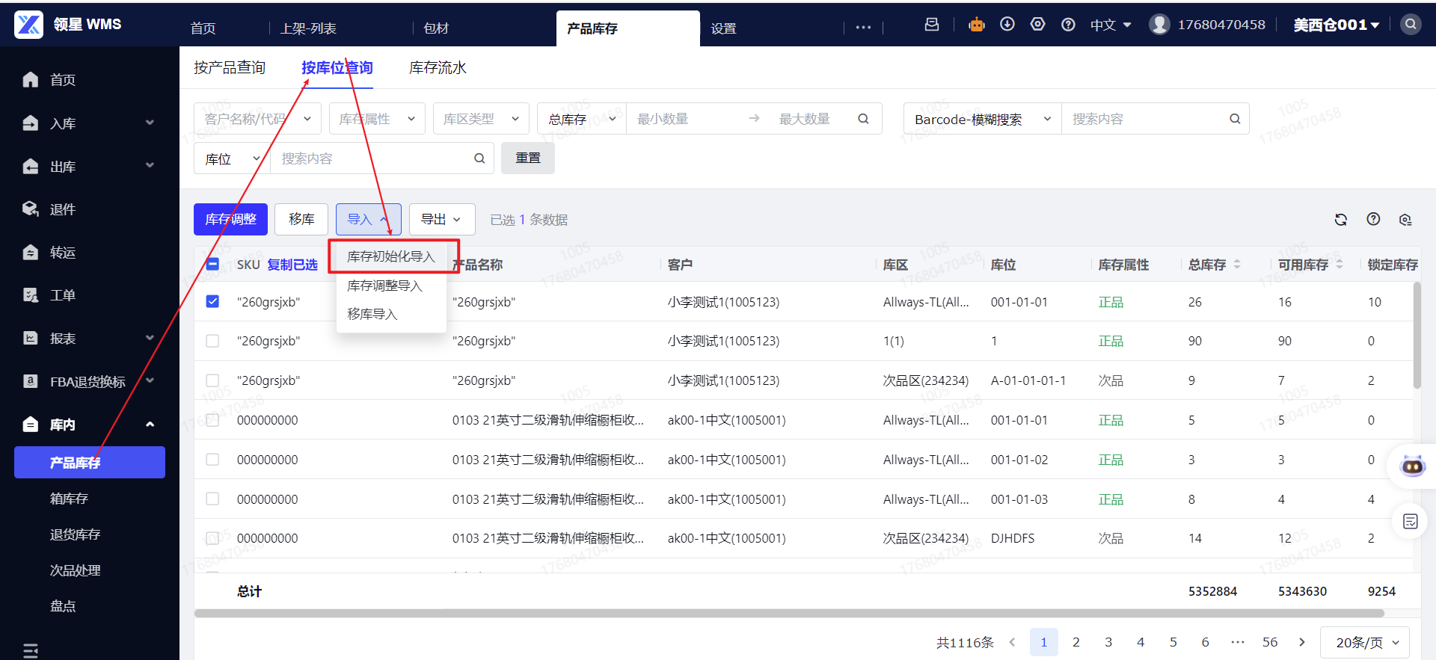Screen dimensions: 1436x660
Task: Click the 报表 sidebar icon
Action: 31,338
